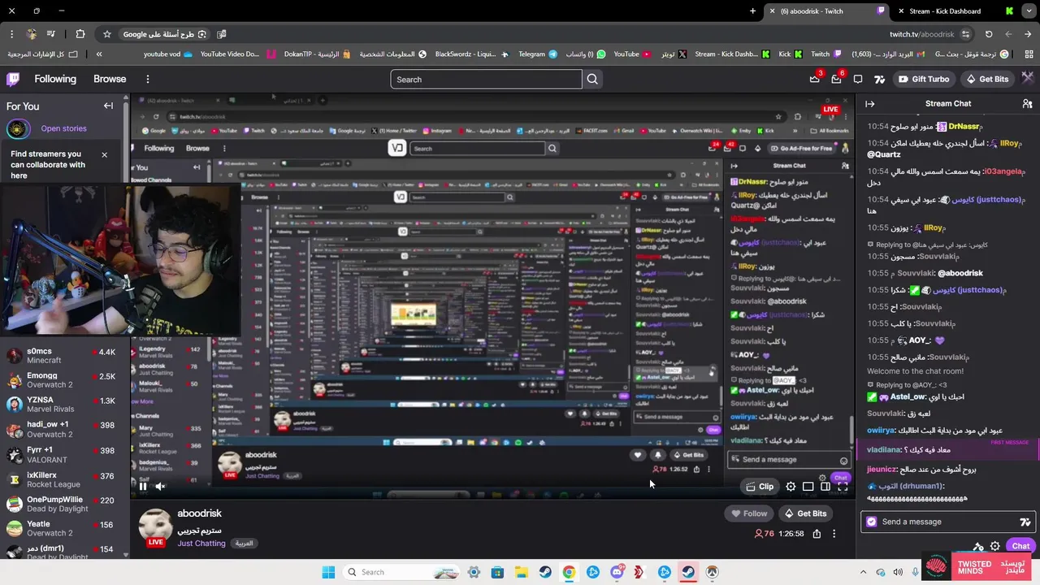Viewport: 1040px width, 585px height.
Task: Open stories link in the sidebar
Action: pyautogui.click(x=63, y=128)
